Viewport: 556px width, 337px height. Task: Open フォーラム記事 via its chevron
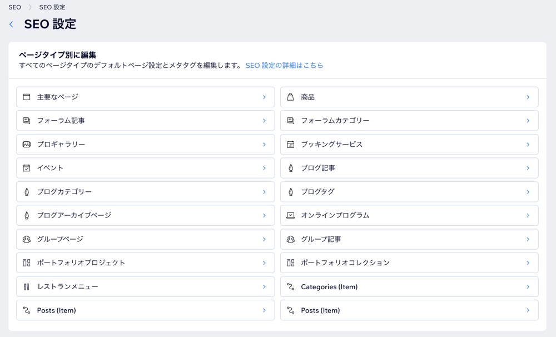point(264,121)
